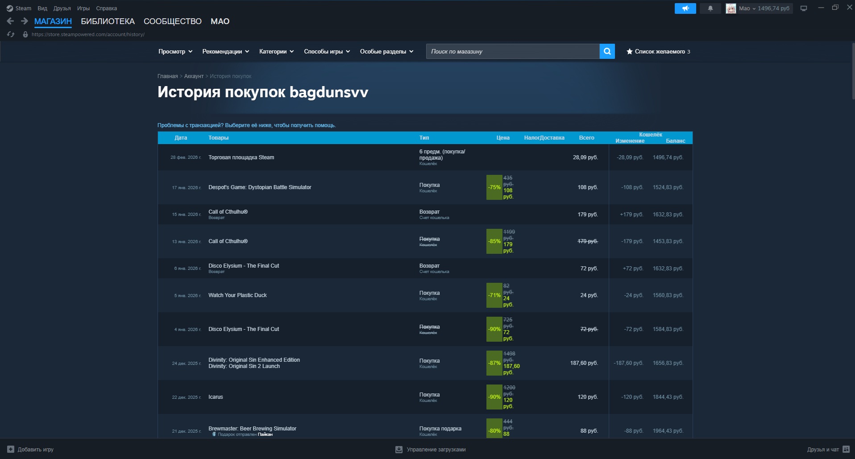This screenshot has width=855, height=459.
Task: Open the Вид menu
Action: tap(42, 8)
